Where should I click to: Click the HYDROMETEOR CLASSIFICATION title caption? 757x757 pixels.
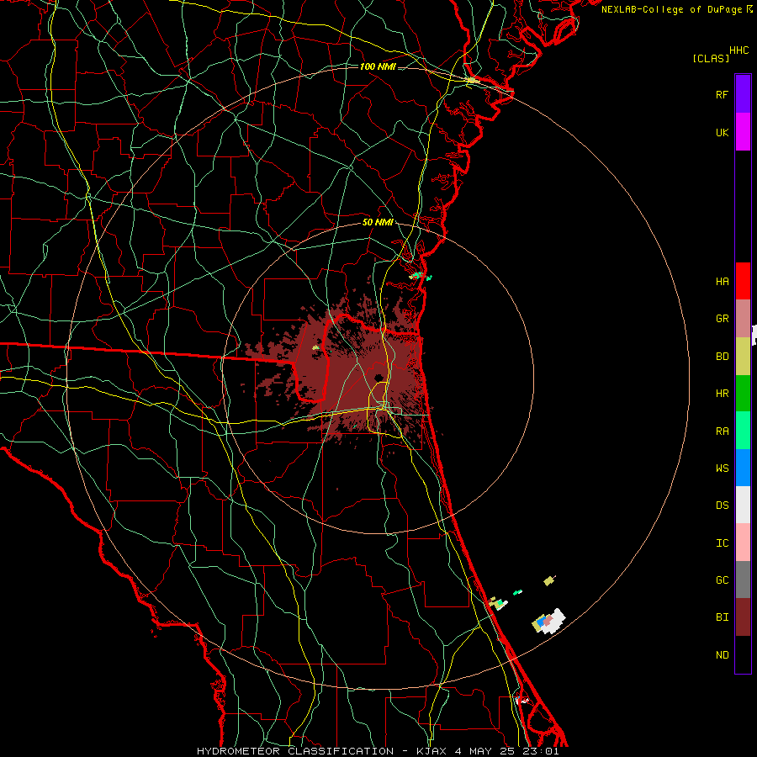click(x=378, y=751)
